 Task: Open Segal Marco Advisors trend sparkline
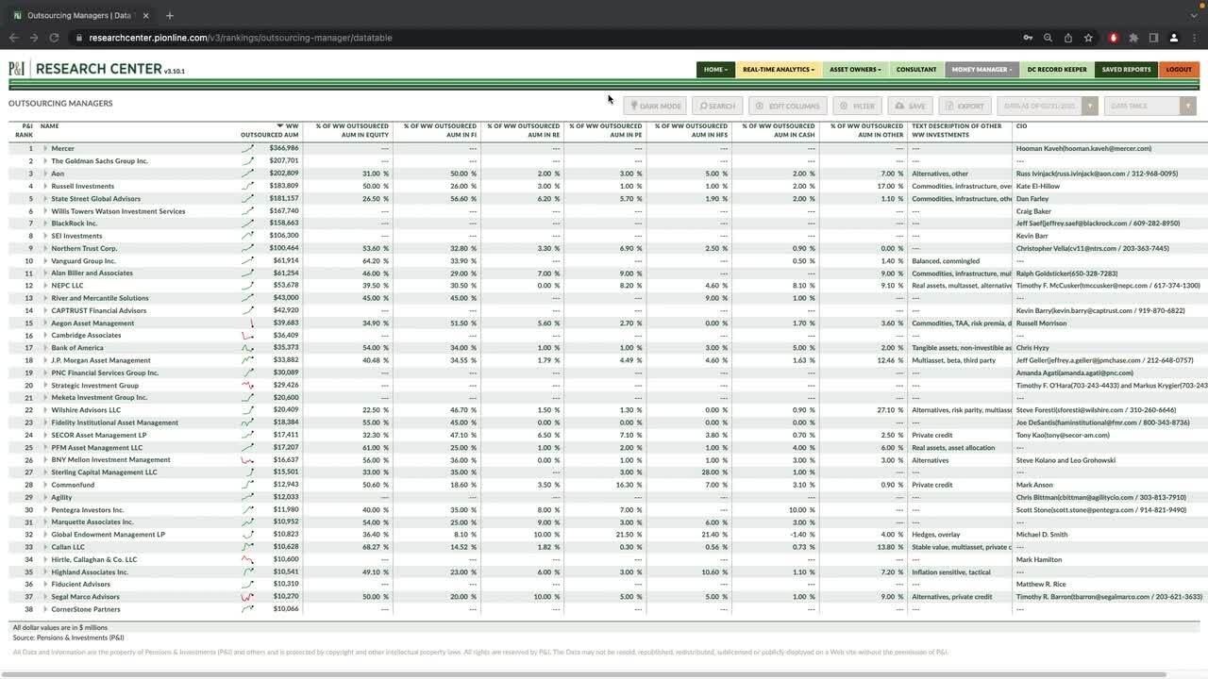pyautogui.click(x=247, y=596)
